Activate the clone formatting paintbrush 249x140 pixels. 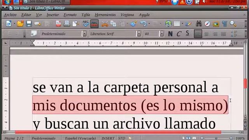[133, 24]
